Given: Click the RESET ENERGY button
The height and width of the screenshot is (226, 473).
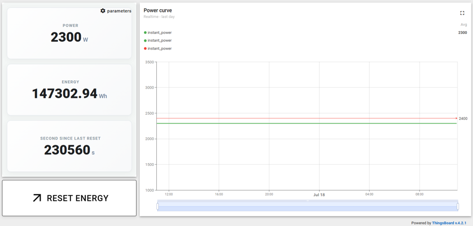Looking at the screenshot, I should point(69,198).
